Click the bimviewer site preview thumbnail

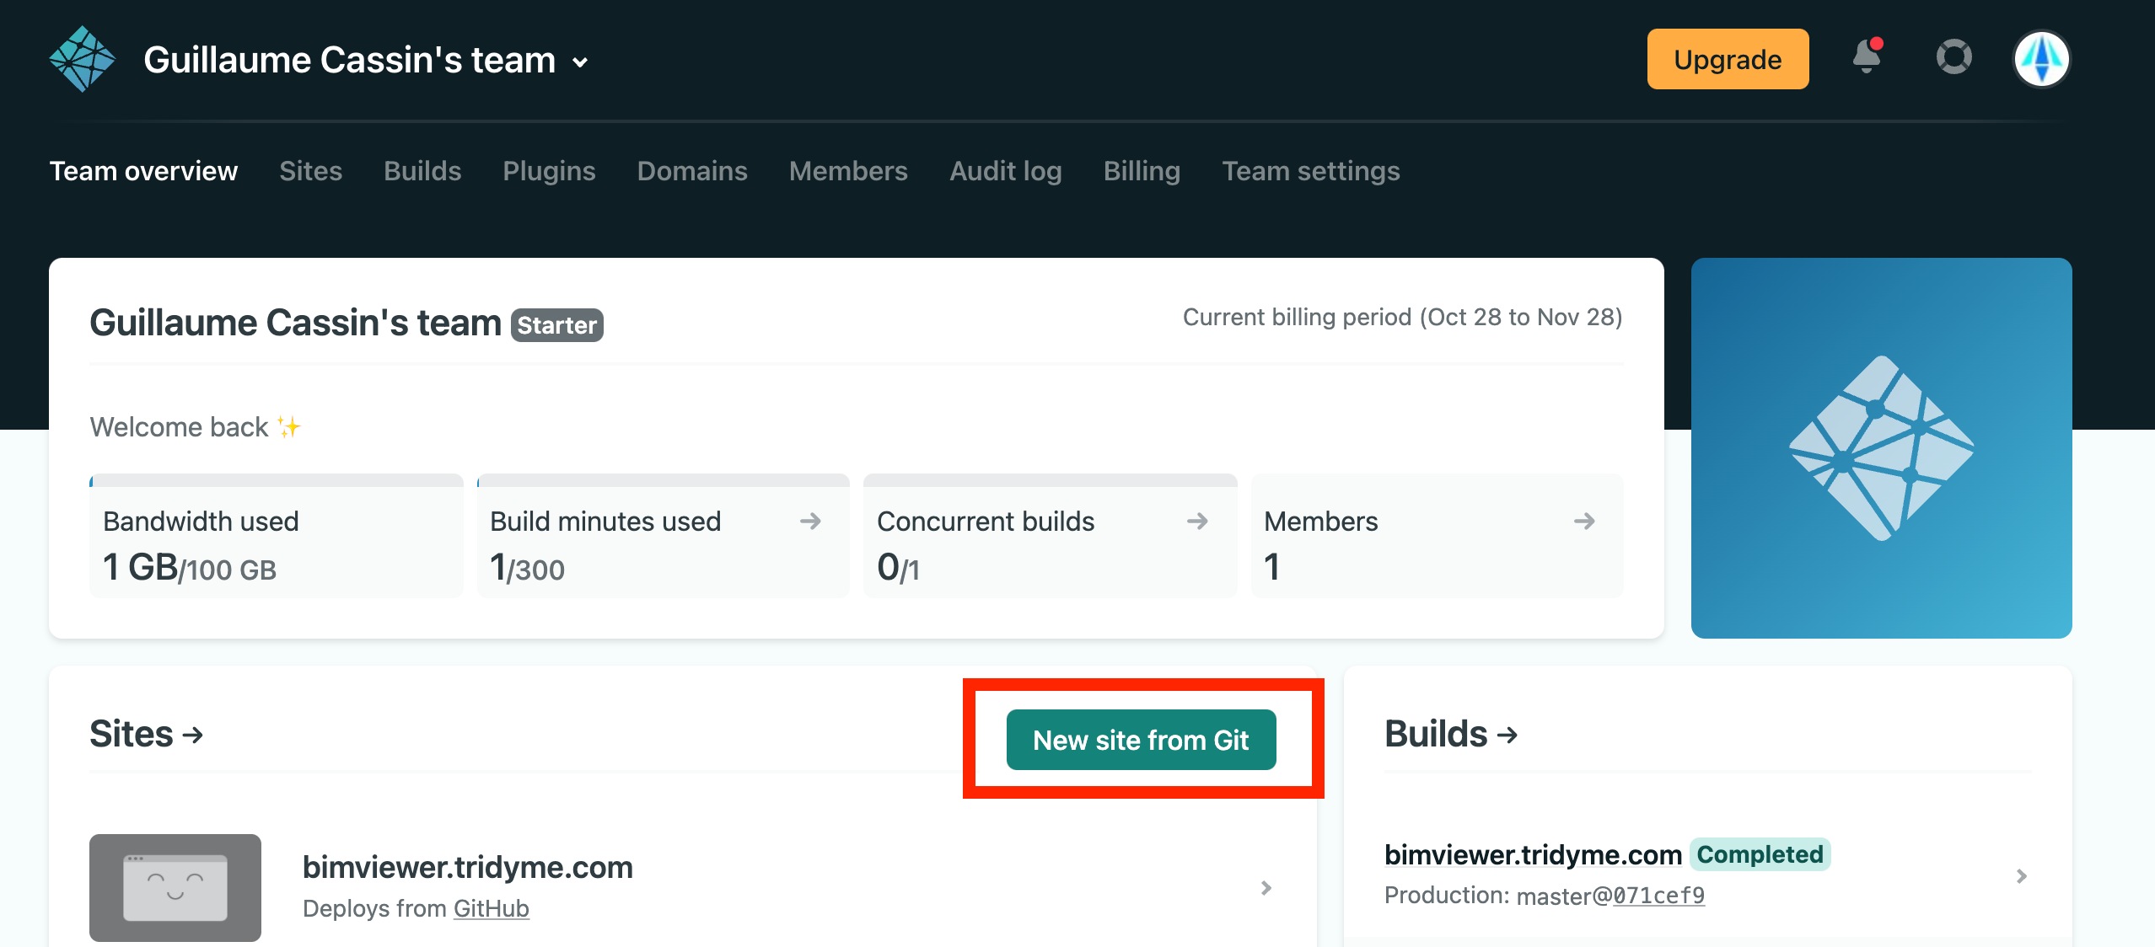(x=175, y=888)
